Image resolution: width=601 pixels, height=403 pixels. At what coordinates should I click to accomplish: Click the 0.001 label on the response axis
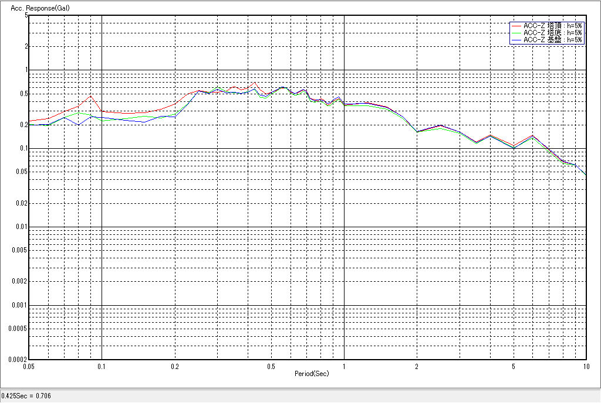[x=21, y=305]
